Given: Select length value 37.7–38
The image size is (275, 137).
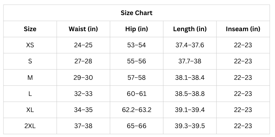Looking at the screenshot, I should (190, 61).
